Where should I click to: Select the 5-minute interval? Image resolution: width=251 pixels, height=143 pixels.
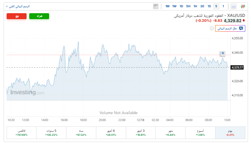click(216, 6)
